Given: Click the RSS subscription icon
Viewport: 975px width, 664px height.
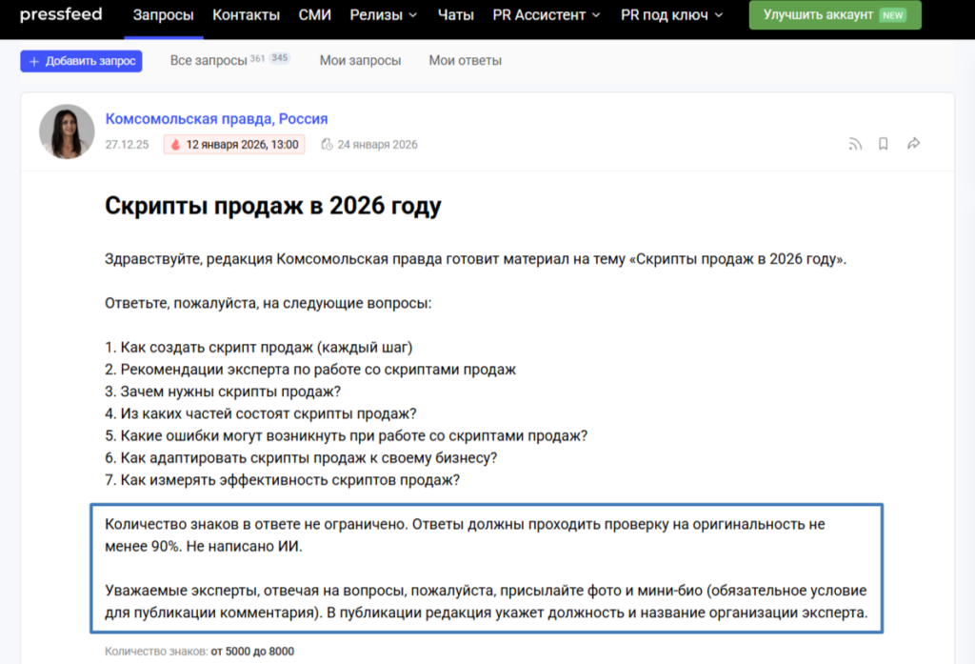Looking at the screenshot, I should pos(855,143).
